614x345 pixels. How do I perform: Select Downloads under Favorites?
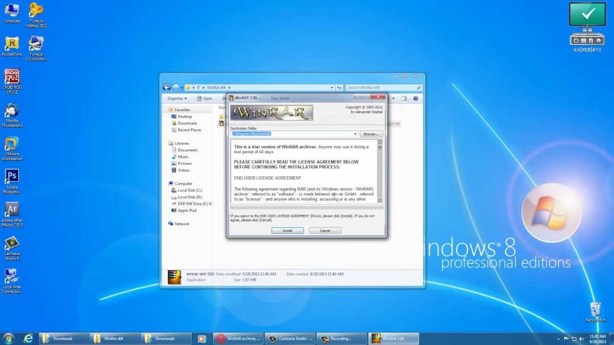187,123
